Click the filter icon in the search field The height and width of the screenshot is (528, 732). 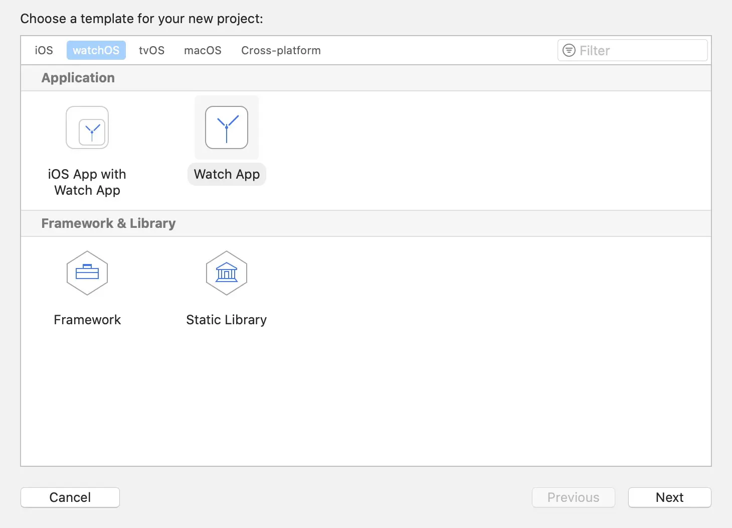[x=569, y=50]
